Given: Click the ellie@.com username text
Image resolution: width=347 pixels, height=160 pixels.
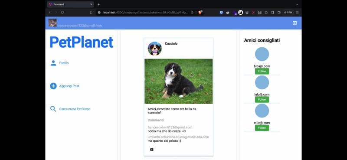Looking at the screenshot, I should [262, 123].
